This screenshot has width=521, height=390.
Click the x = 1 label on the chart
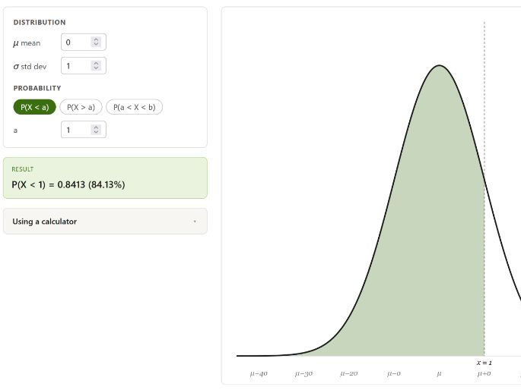[484, 363]
